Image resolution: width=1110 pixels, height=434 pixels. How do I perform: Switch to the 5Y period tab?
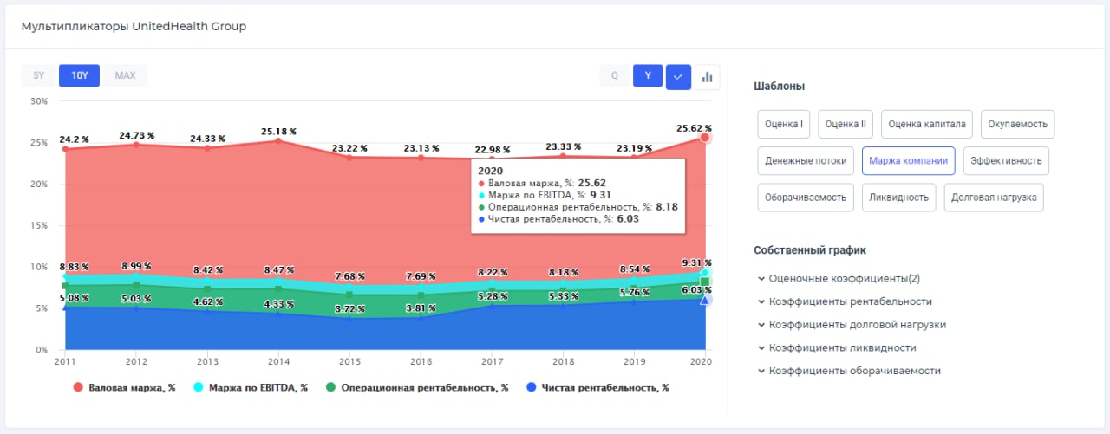coord(38,75)
